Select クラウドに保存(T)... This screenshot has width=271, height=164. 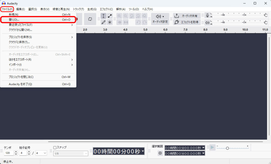(38, 42)
